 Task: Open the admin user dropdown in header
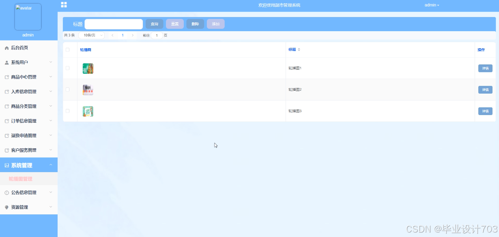(x=432, y=5)
